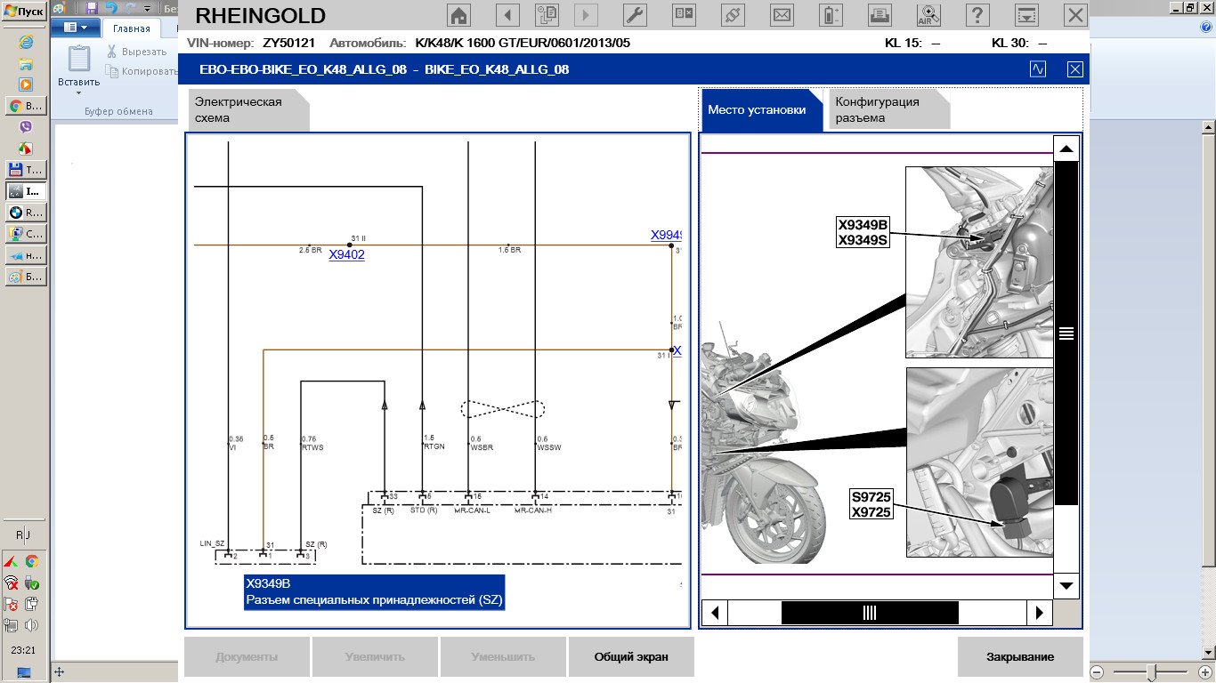Open the help question mark icon
This screenshot has width=1216, height=683.
click(977, 15)
